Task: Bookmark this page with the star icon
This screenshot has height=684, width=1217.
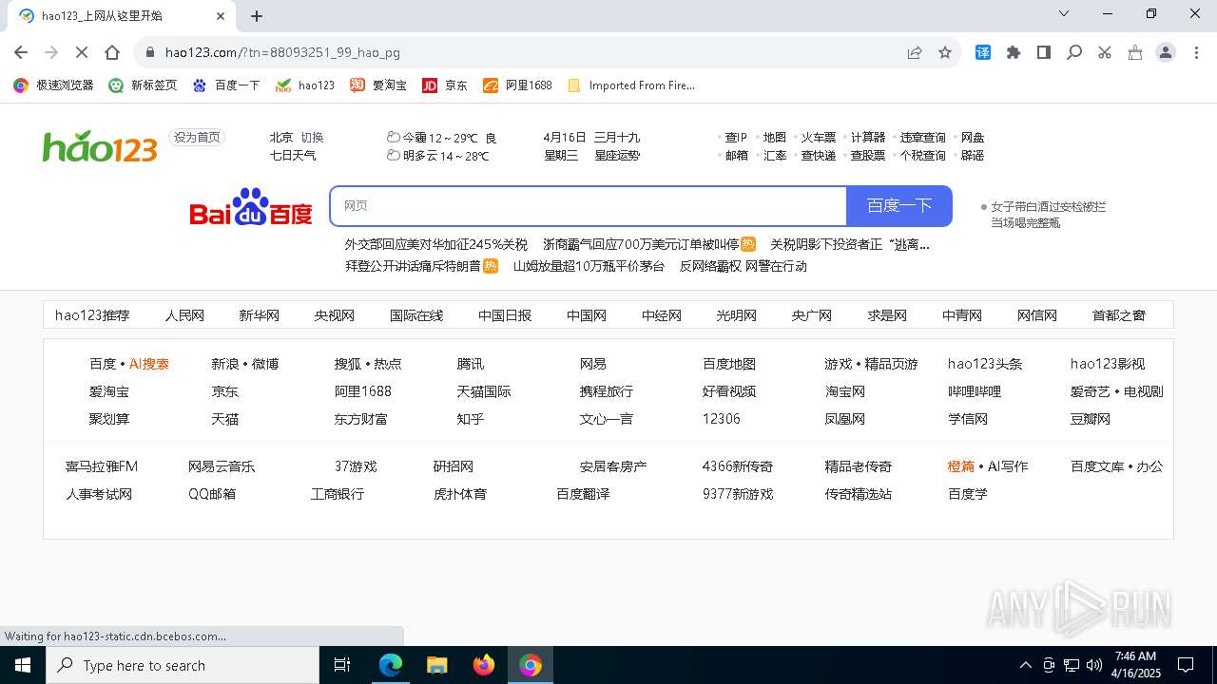Action: (945, 53)
